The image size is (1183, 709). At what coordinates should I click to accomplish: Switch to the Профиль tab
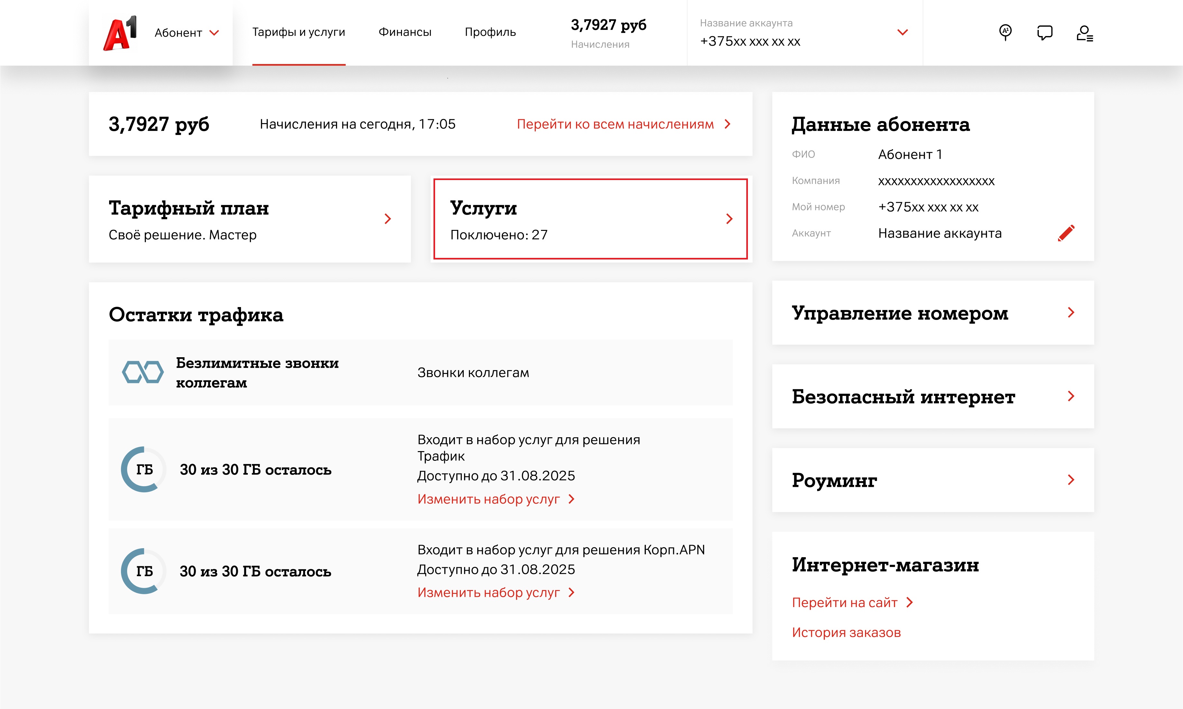click(x=490, y=32)
